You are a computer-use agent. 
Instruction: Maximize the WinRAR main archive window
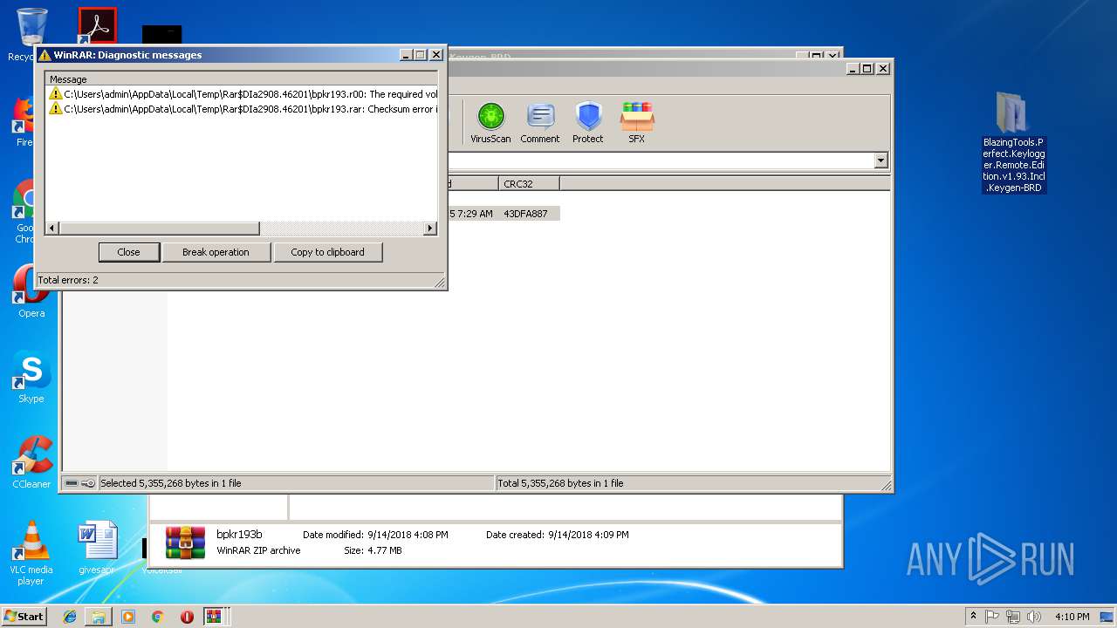click(867, 68)
